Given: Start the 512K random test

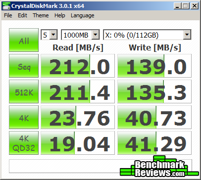Looking at the screenshot, I should coord(24,91).
